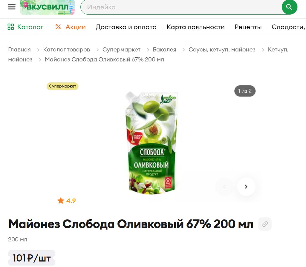Open Доставка и оплата page
This screenshot has width=306, height=267.
(x=126, y=27)
